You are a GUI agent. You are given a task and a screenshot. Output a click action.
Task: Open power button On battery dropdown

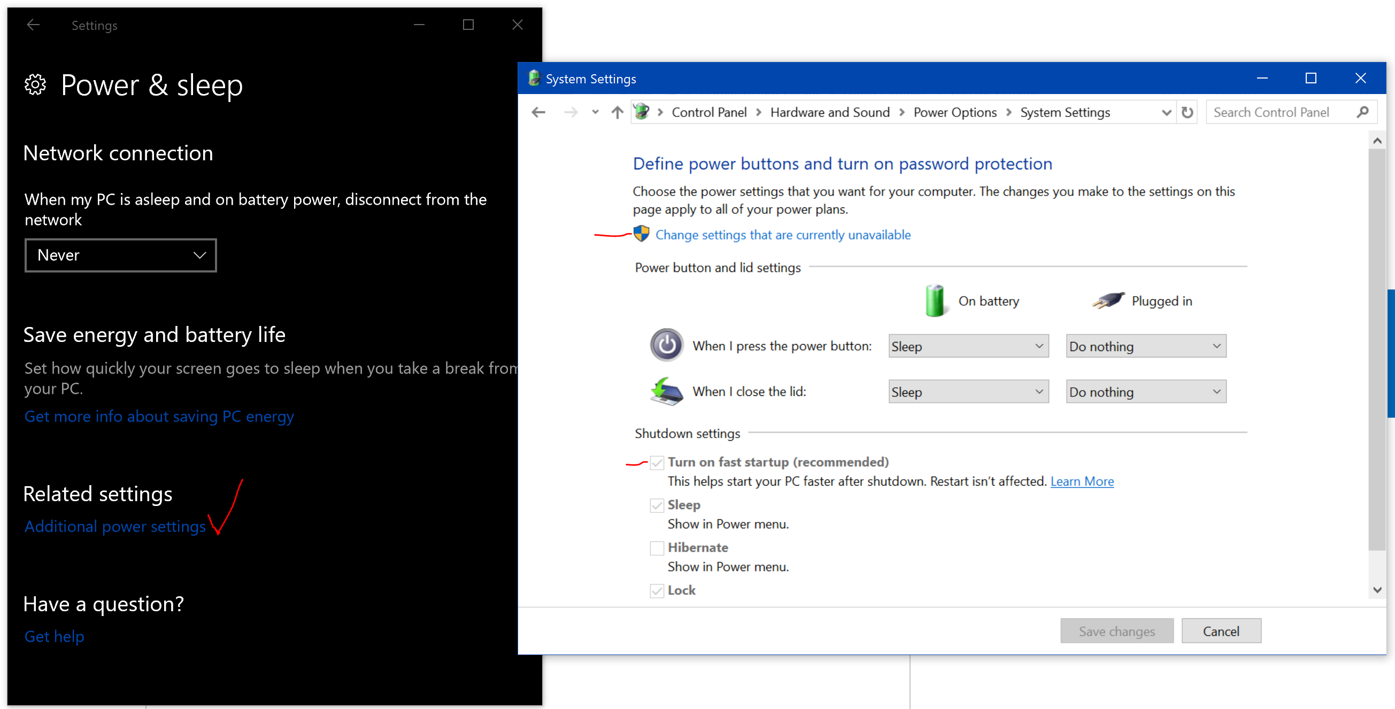[x=968, y=346]
